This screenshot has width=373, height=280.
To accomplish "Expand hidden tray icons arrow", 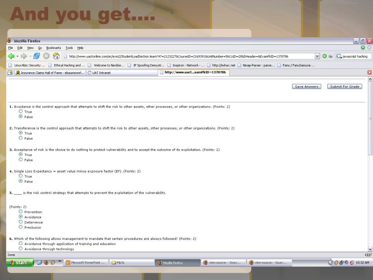I will 330,262.
